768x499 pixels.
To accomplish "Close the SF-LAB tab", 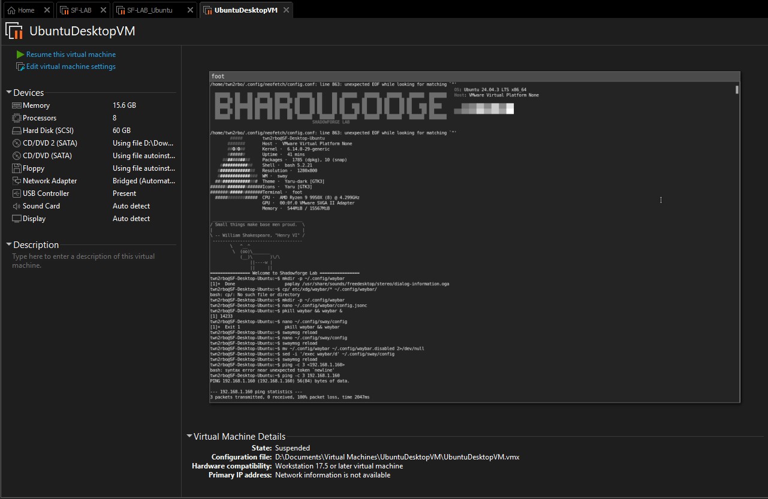I will tap(103, 10).
